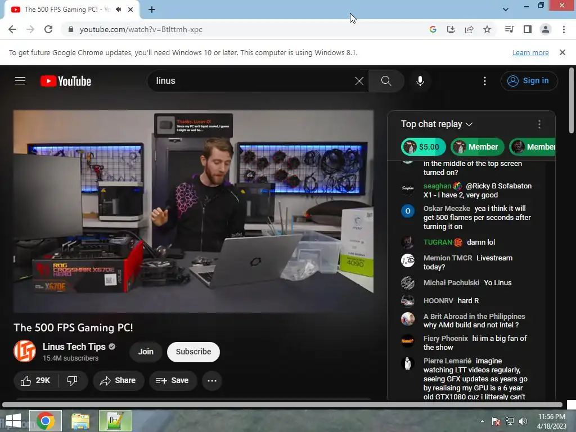Image resolution: width=576 pixels, height=432 pixels.
Task: Open Action Center flag in tray
Action: coord(496,421)
